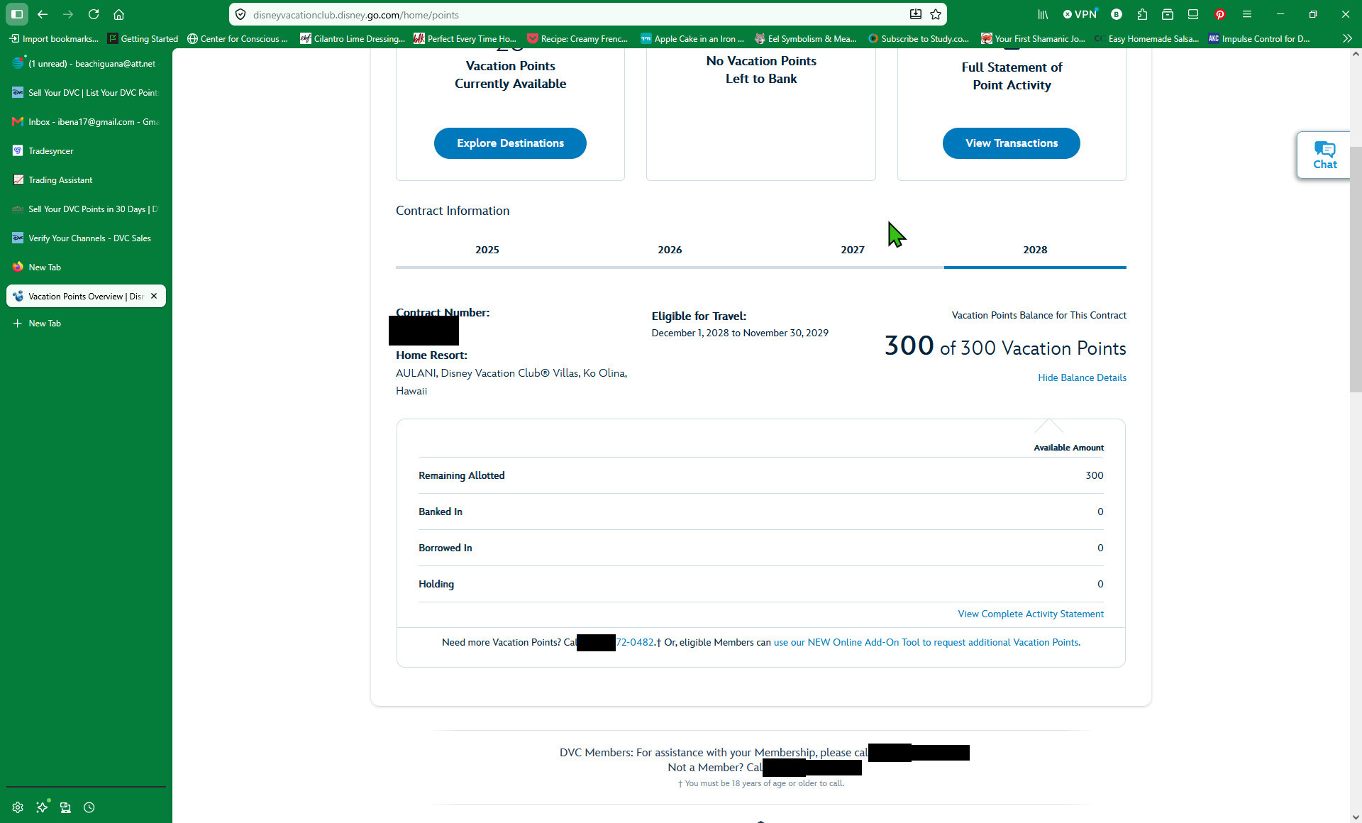Viewport: 1362px width, 823px height.
Task: Open the application hamburger menu
Action: coord(1247,14)
